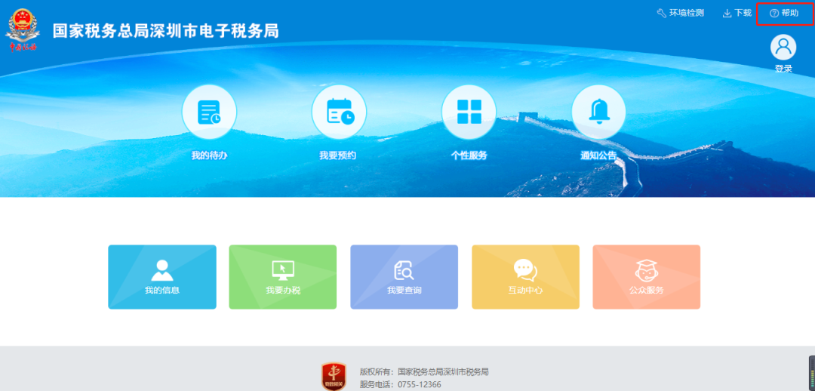Click the monitor icon in 我要办税
815x391 pixels.
pyautogui.click(x=283, y=270)
